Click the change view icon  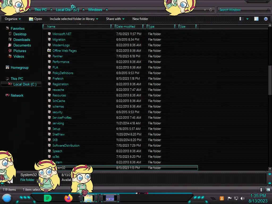click(x=241, y=19)
